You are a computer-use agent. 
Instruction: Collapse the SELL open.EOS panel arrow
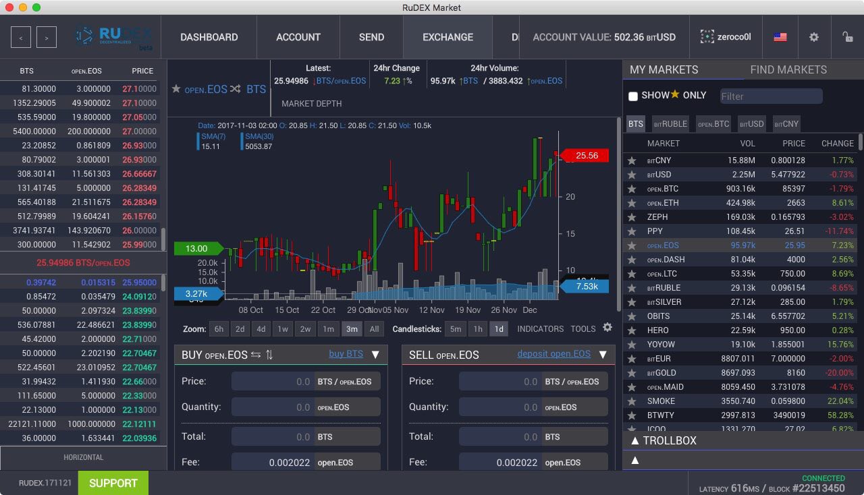(x=603, y=355)
